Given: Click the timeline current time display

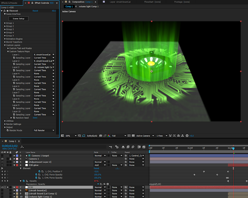Looking at the screenshot, I should coord(10,146).
